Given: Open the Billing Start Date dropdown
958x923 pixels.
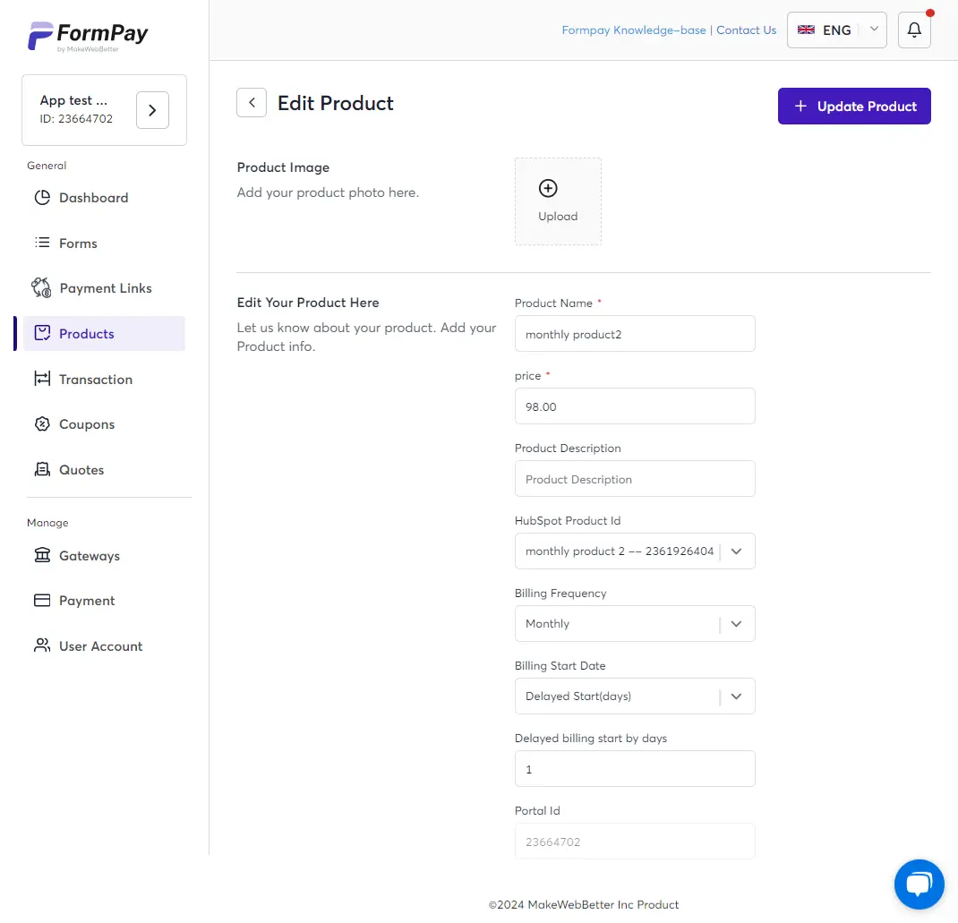Looking at the screenshot, I should (736, 696).
